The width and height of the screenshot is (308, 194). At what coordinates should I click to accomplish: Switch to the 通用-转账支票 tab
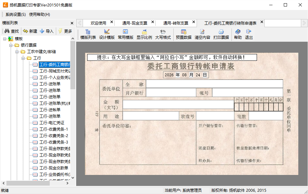point(176,23)
